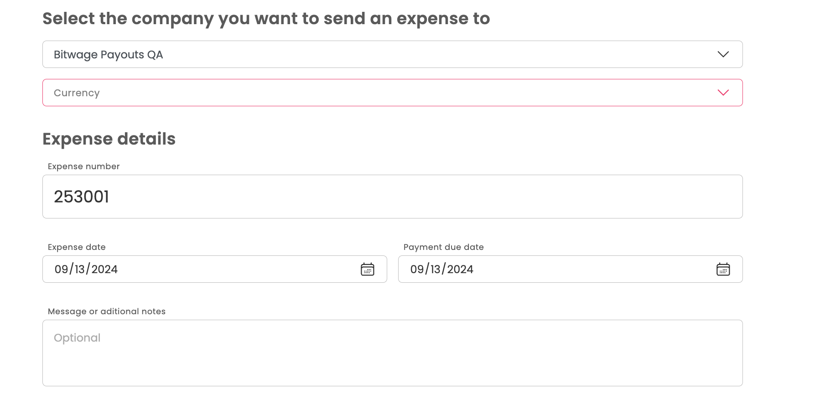Select the year segment of Payment due date
The height and width of the screenshot is (405, 820).
tap(460, 269)
